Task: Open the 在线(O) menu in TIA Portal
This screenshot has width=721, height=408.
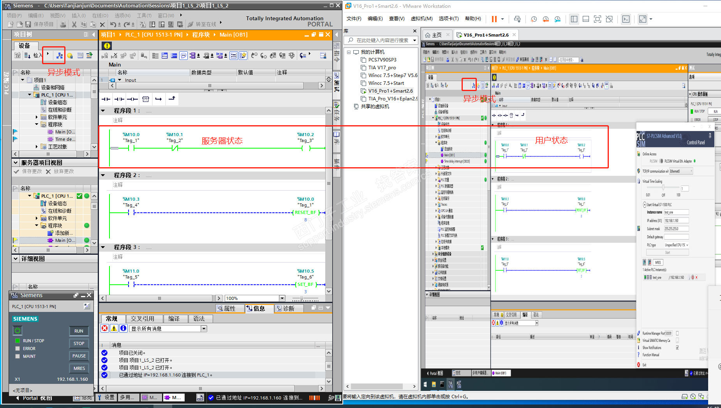Action: pos(100,16)
